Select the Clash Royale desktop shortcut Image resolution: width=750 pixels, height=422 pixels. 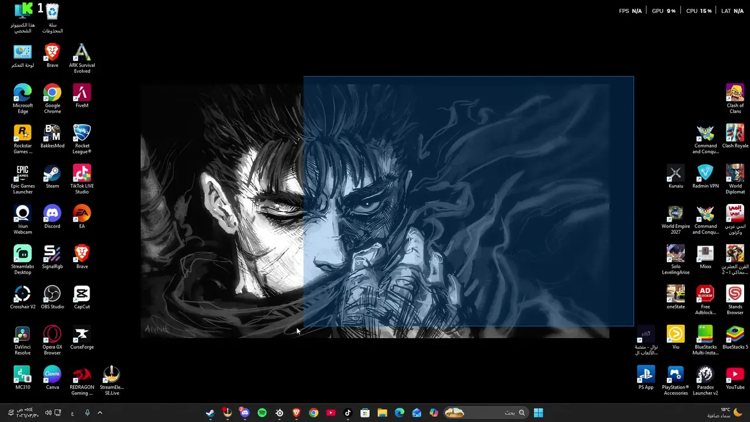tap(735, 136)
